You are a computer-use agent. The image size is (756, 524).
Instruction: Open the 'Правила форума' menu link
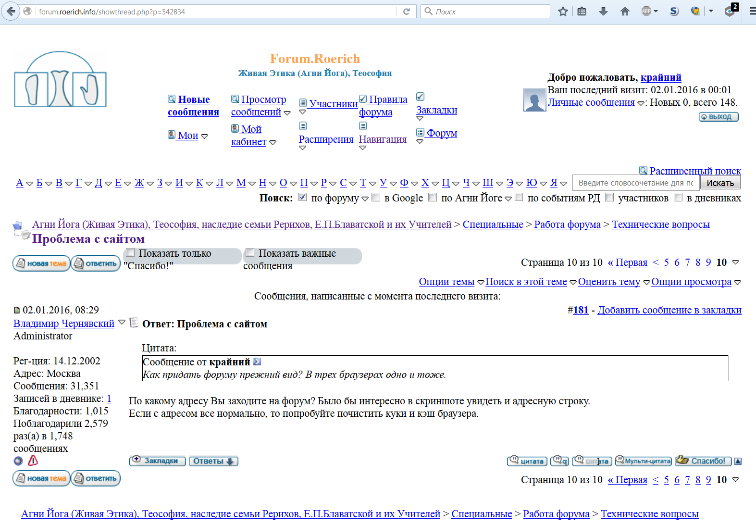pos(383,106)
